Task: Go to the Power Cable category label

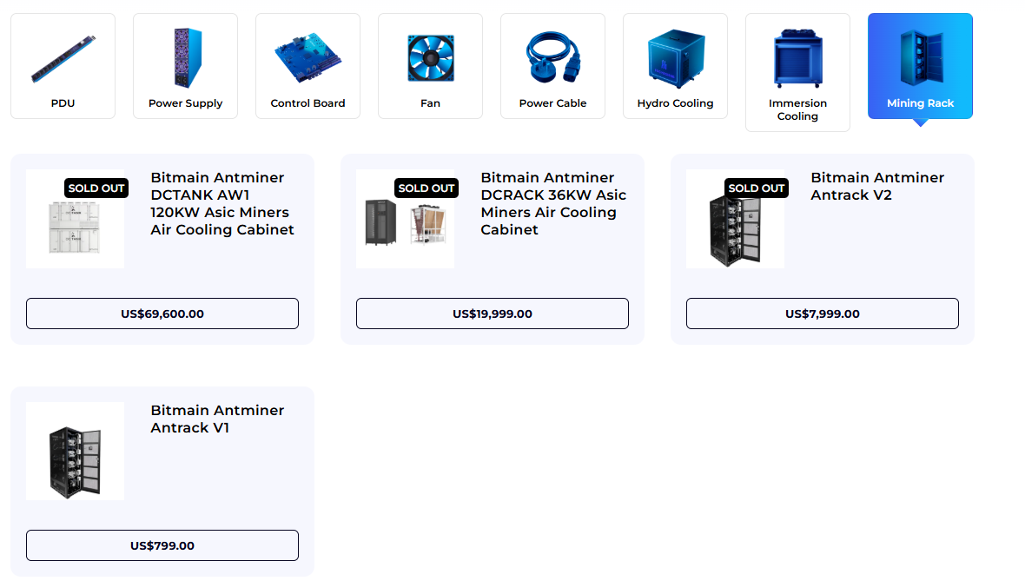Action: pos(553,103)
